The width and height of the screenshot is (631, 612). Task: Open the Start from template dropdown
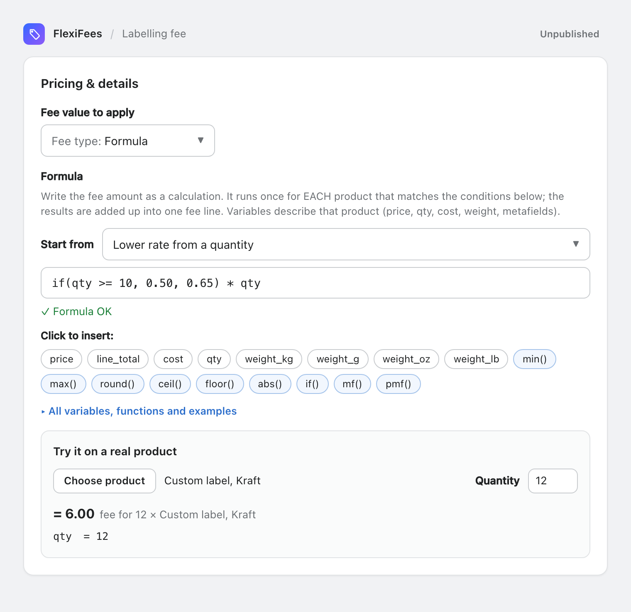[x=346, y=244]
